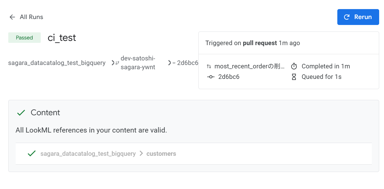Select the customers explore result row
Viewport: 384px width, 189px height.
tap(194, 154)
